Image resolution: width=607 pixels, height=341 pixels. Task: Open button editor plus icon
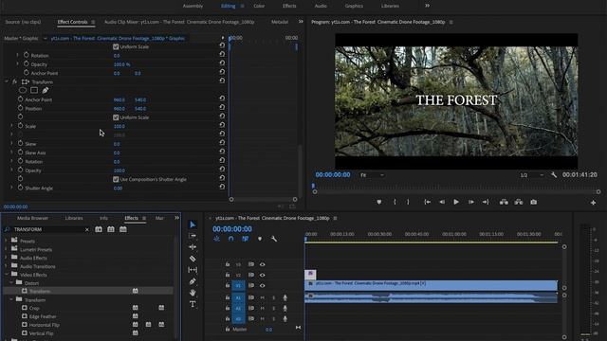[593, 202]
